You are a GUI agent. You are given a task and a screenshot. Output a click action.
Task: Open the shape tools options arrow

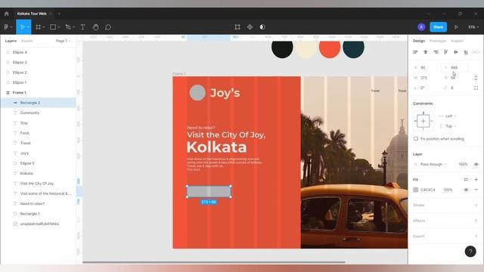click(58, 27)
